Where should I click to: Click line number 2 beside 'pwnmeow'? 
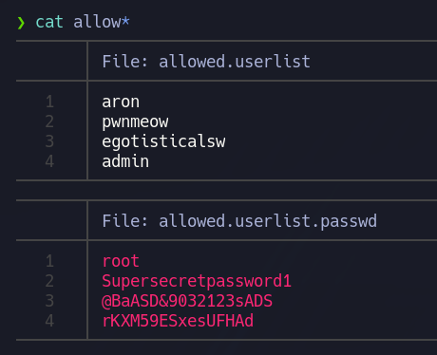(49, 121)
